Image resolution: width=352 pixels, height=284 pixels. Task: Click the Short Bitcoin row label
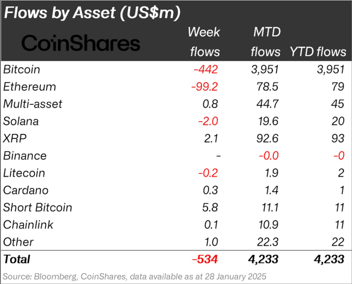point(37,208)
